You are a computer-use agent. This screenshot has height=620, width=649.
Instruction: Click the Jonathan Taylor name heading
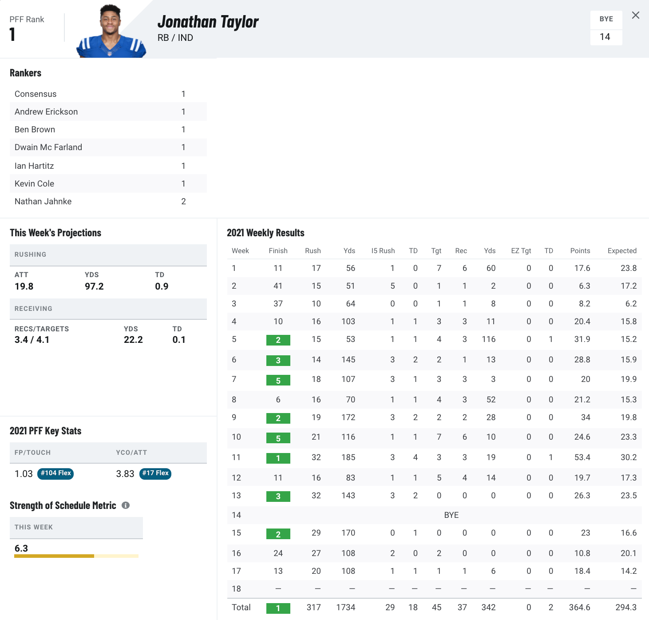click(208, 22)
